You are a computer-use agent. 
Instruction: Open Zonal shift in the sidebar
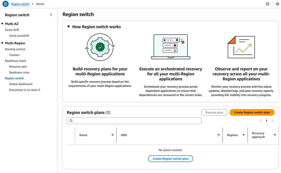point(12,30)
